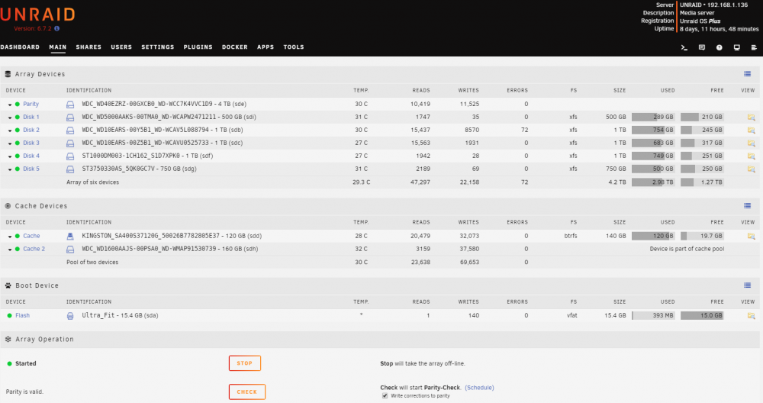The height and width of the screenshot is (403, 763).
Task: Click Cache used space bar 120 GB
Action: tap(653, 236)
